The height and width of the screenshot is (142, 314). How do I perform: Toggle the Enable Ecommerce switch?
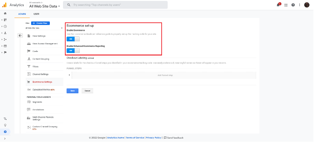(x=73, y=39)
